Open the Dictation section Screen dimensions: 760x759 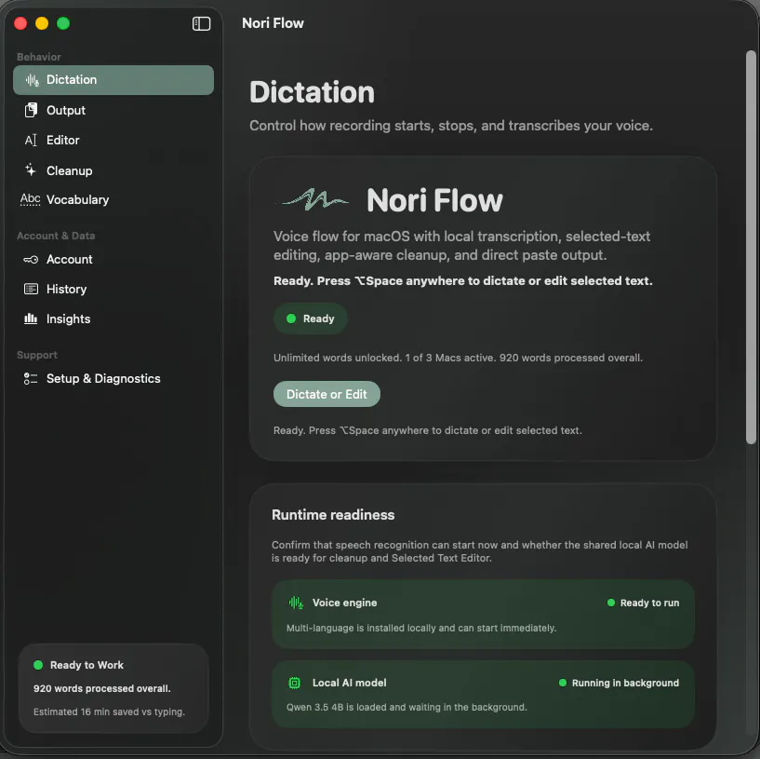click(113, 80)
